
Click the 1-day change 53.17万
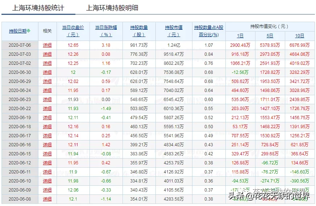pos(240,127)
